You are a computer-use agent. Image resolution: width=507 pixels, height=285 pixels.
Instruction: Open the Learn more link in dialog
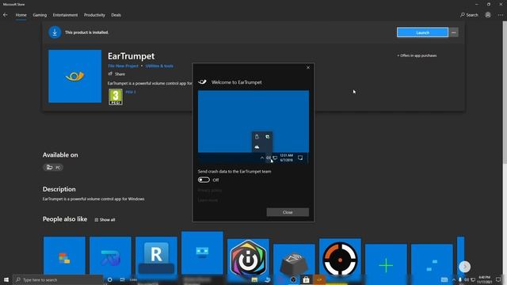(x=208, y=200)
